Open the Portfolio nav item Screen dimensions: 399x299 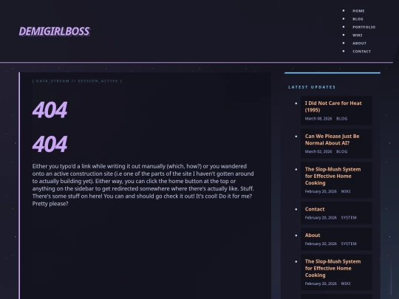tap(364, 27)
